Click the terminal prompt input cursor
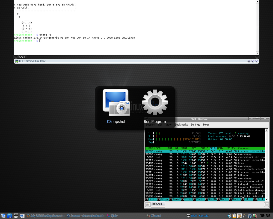The width and height of the screenshot is (273, 219). click(x=40, y=41)
